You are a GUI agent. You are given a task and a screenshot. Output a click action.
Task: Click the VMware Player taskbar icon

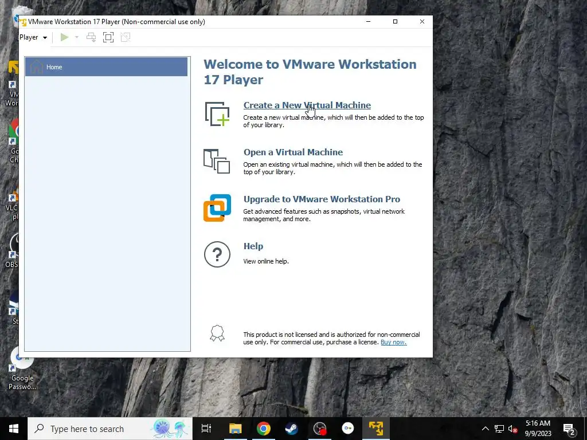tap(376, 429)
